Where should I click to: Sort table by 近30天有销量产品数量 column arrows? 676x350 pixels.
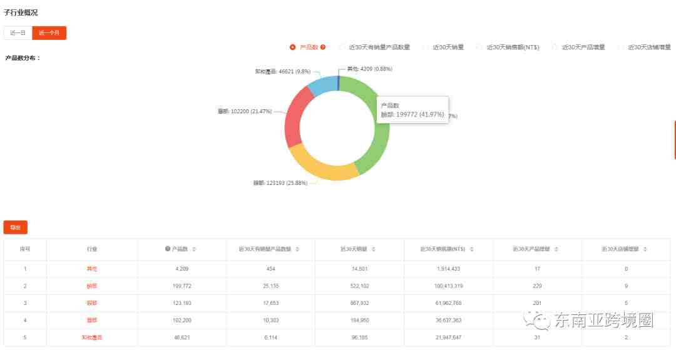pos(297,249)
